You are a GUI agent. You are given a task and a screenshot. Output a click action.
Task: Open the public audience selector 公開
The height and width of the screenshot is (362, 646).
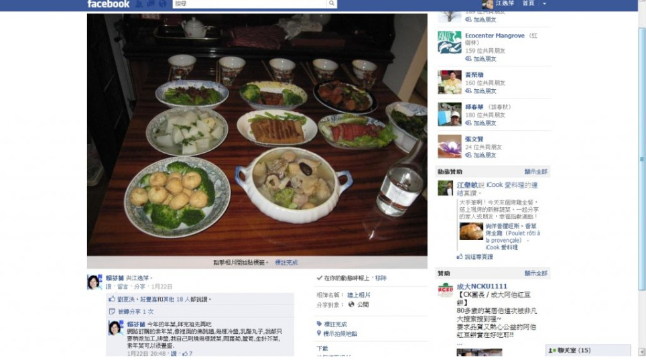[359, 305]
